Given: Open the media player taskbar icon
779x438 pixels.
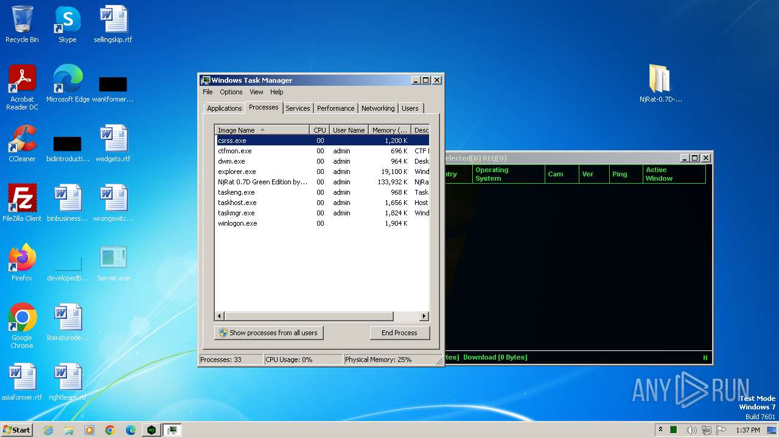Looking at the screenshot, I should pyautogui.click(x=89, y=430).
